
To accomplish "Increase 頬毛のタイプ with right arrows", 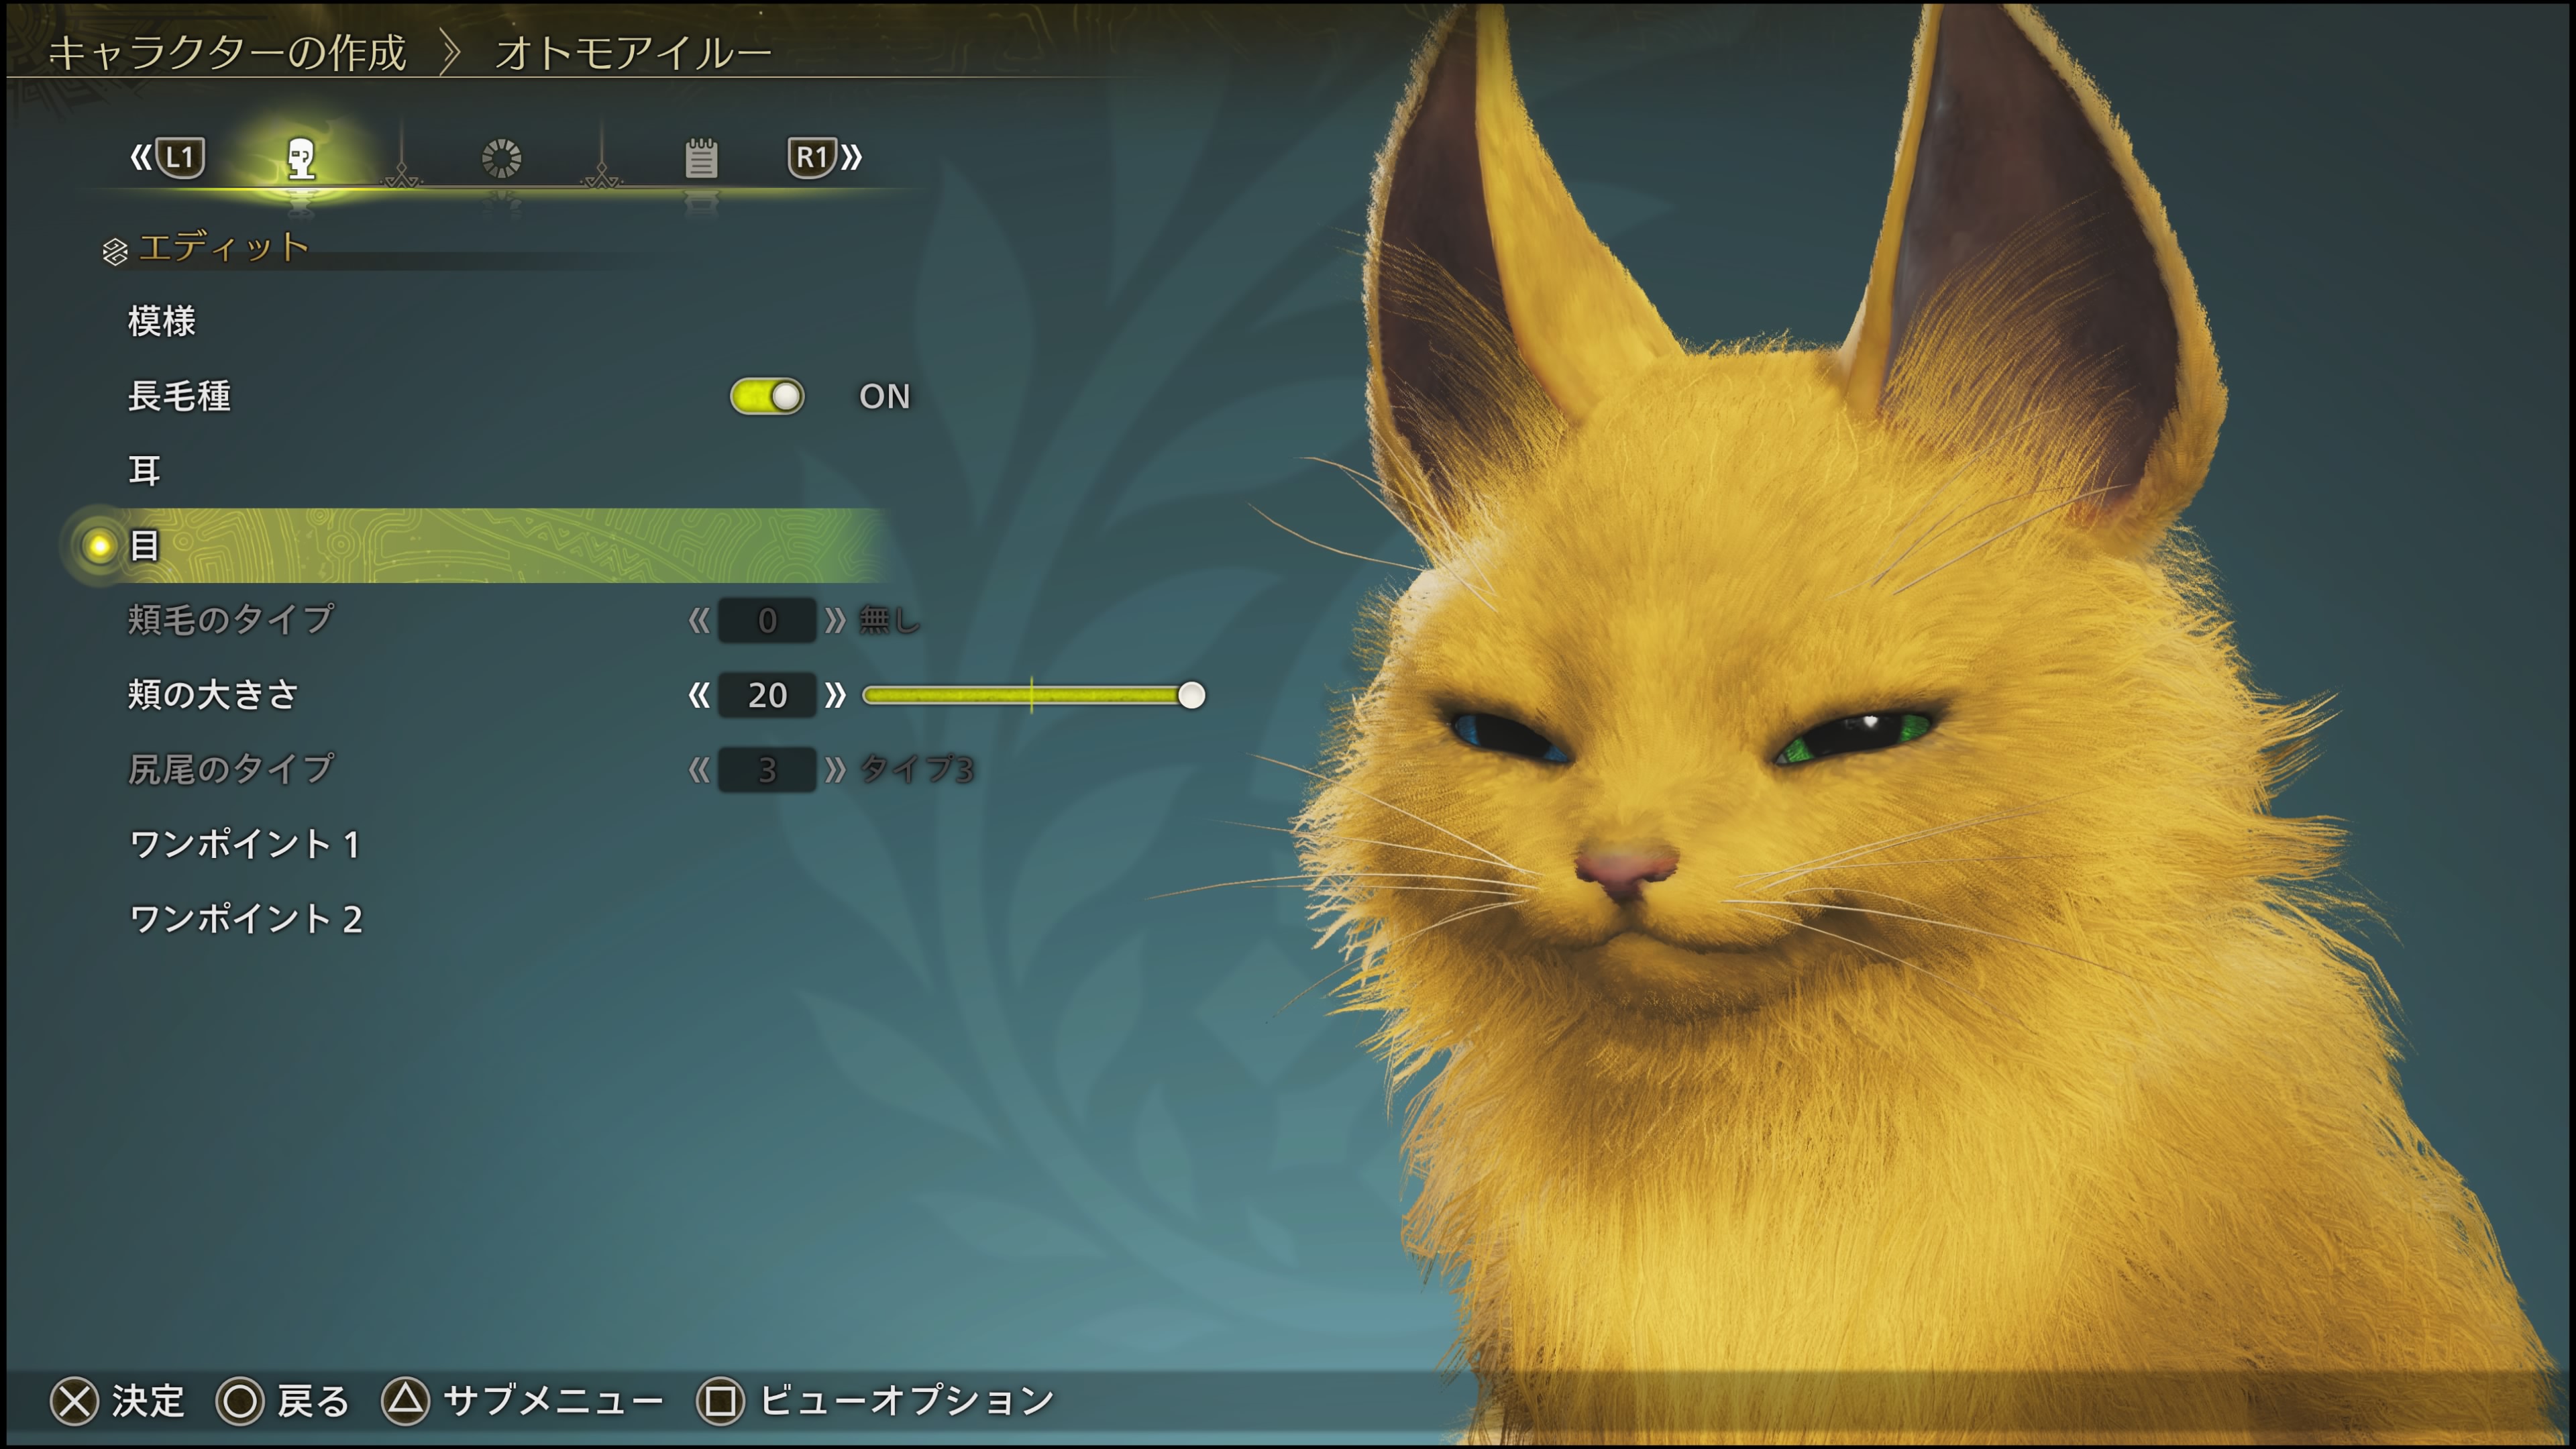I will coord(835,621).
